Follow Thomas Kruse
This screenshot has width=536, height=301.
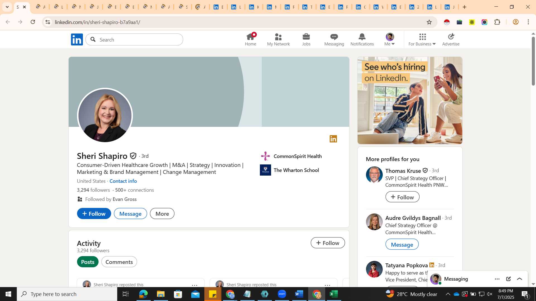tap(402, 197)
